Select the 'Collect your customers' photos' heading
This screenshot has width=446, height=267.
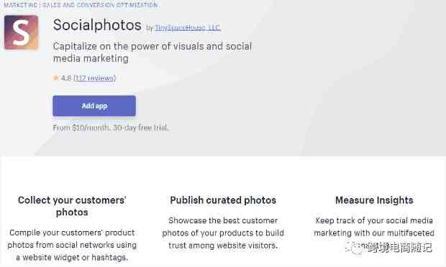[72, 206]
